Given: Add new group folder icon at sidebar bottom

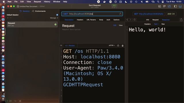Looking at the screenshot, I should pos(10,101).
